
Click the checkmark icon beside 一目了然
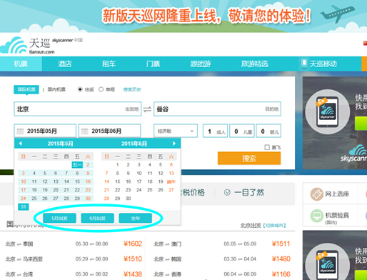227,192
